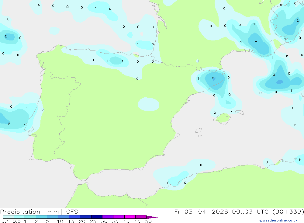
Task: Click the 40–45 mm magenta legend swatch
Action: point(130,217)
